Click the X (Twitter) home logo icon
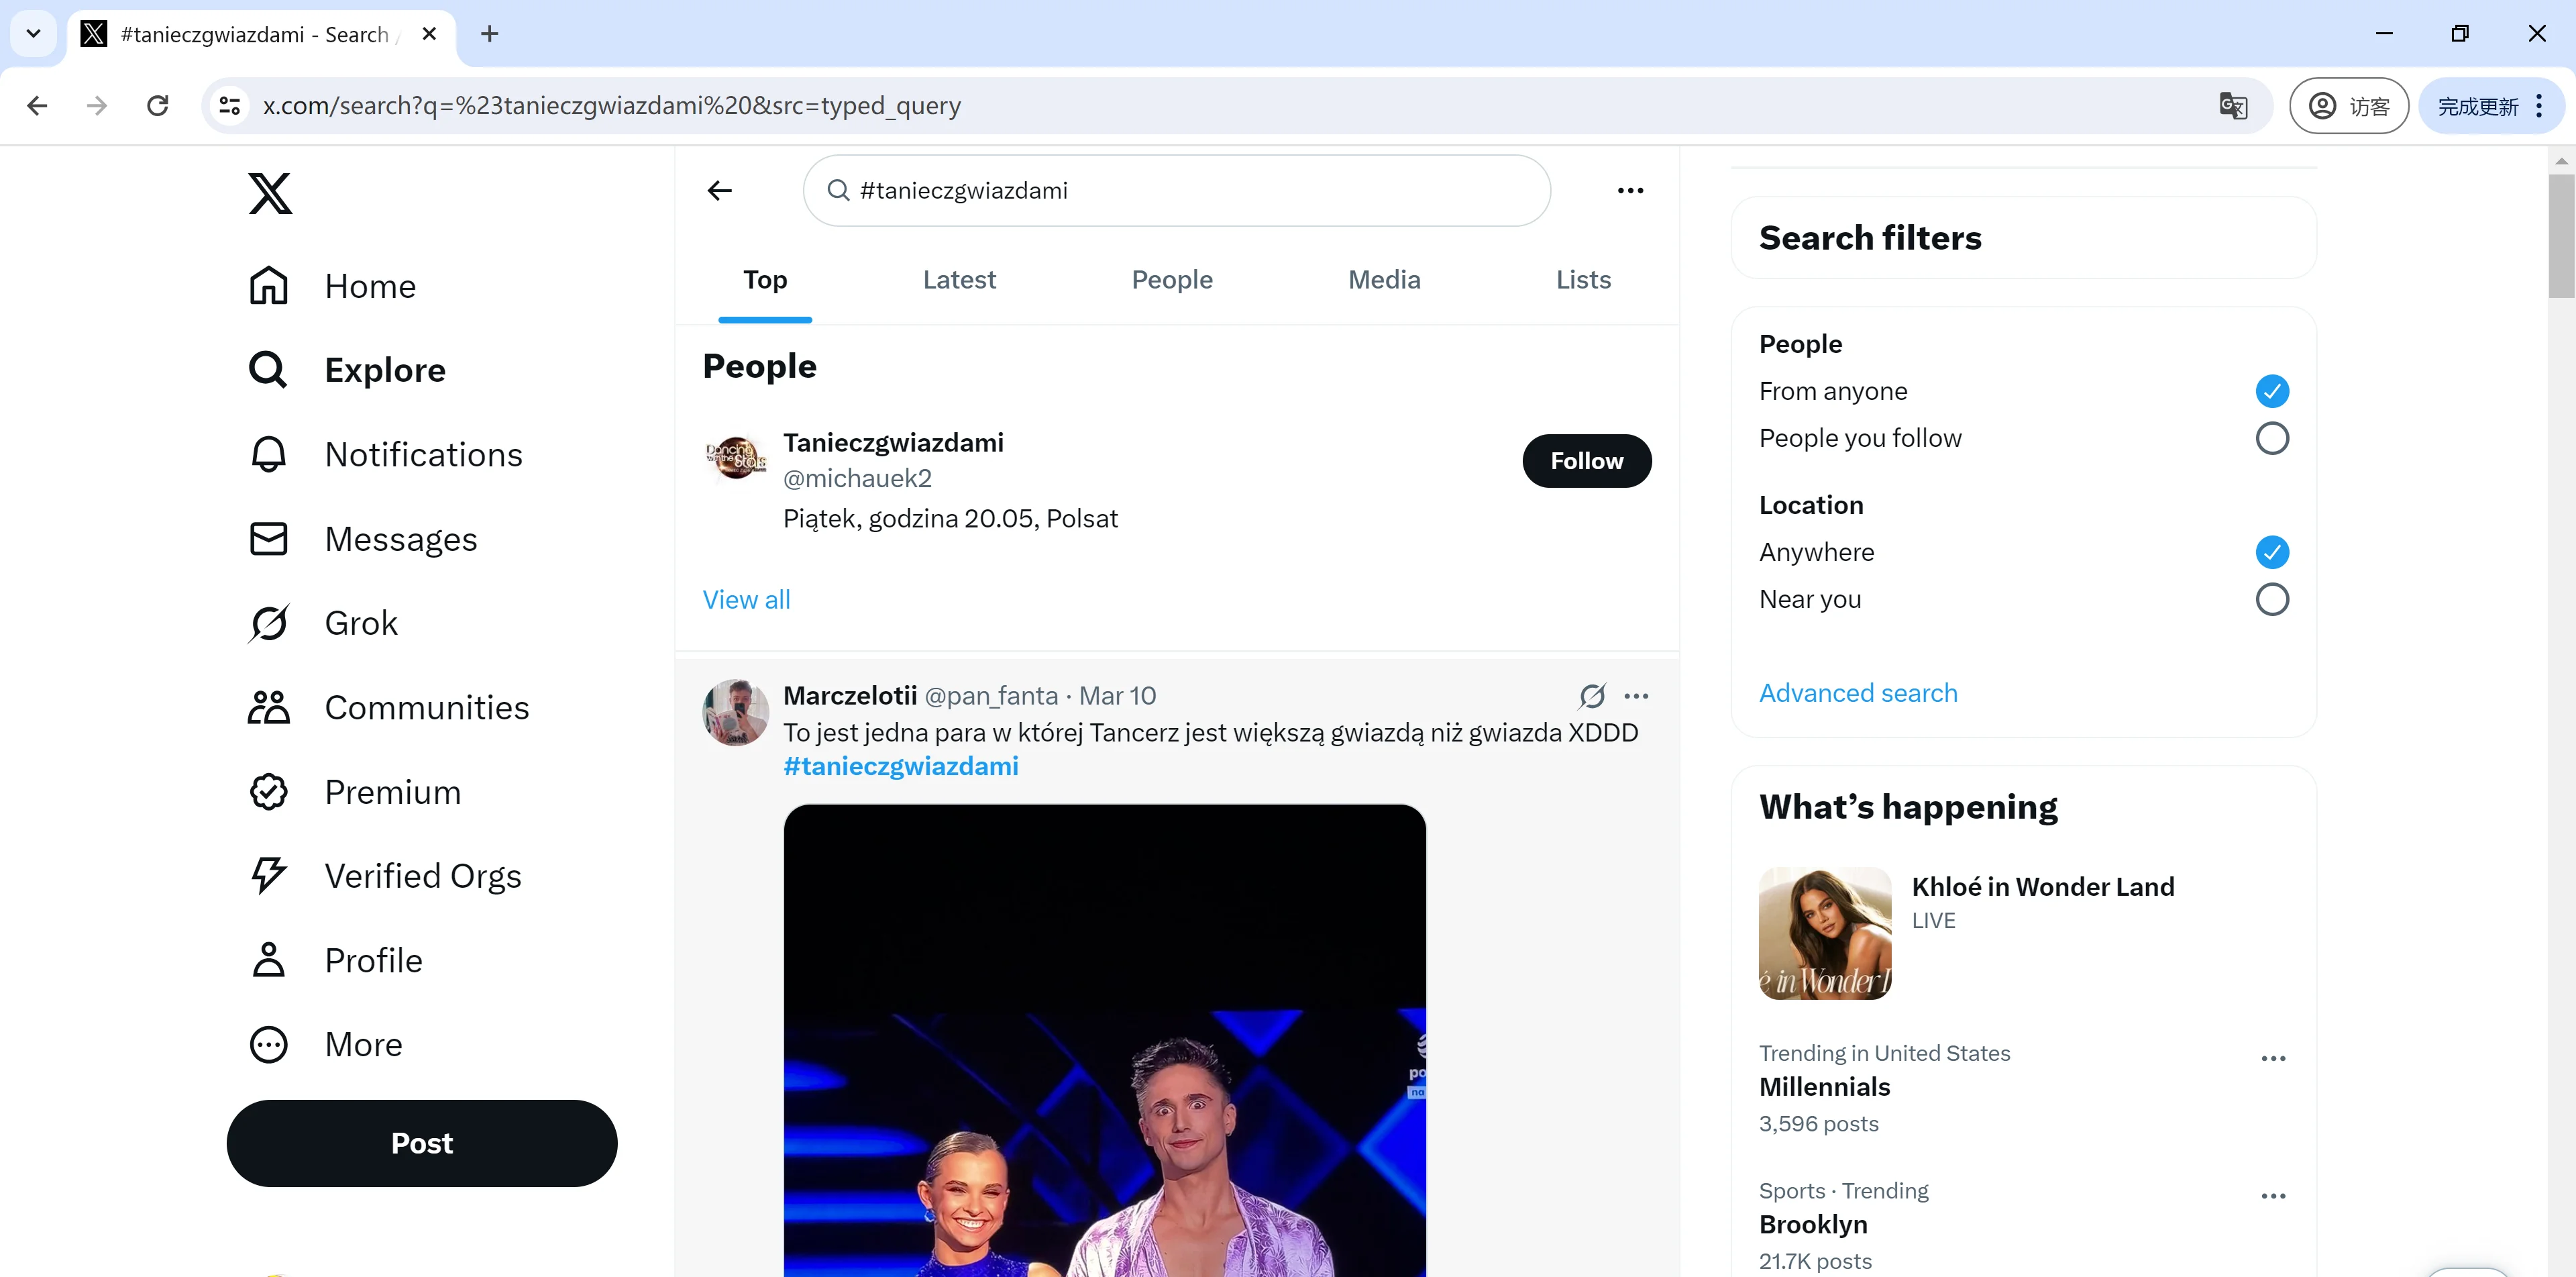The image size is (2576, 1277). coord(268,193)
